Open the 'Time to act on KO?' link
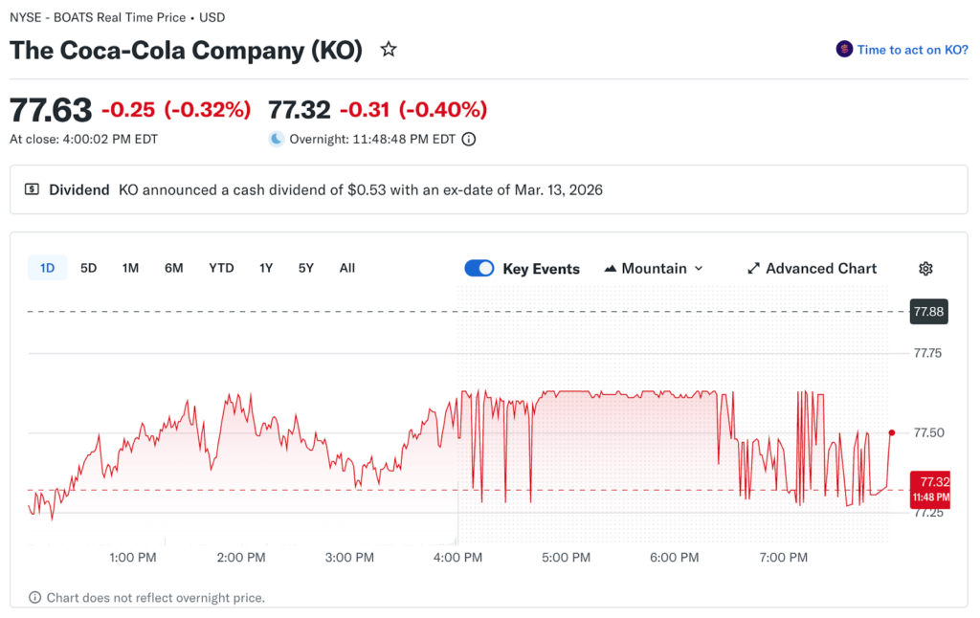 pos(912,50)
